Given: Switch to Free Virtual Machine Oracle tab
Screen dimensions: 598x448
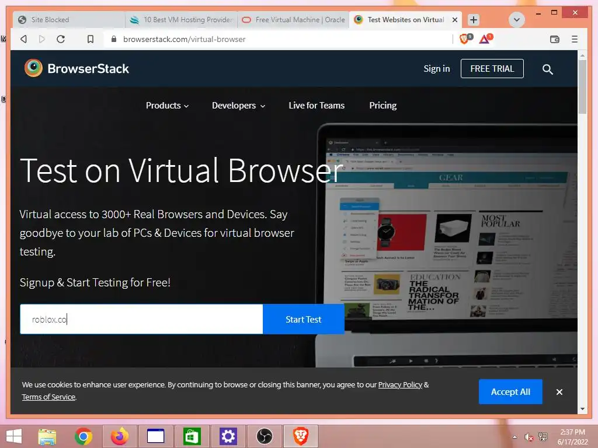Looking at the screenshot, I should (x=294, y=20).
